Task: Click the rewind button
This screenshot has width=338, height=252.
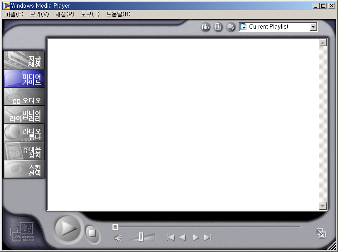Action: tap(182, 238)
